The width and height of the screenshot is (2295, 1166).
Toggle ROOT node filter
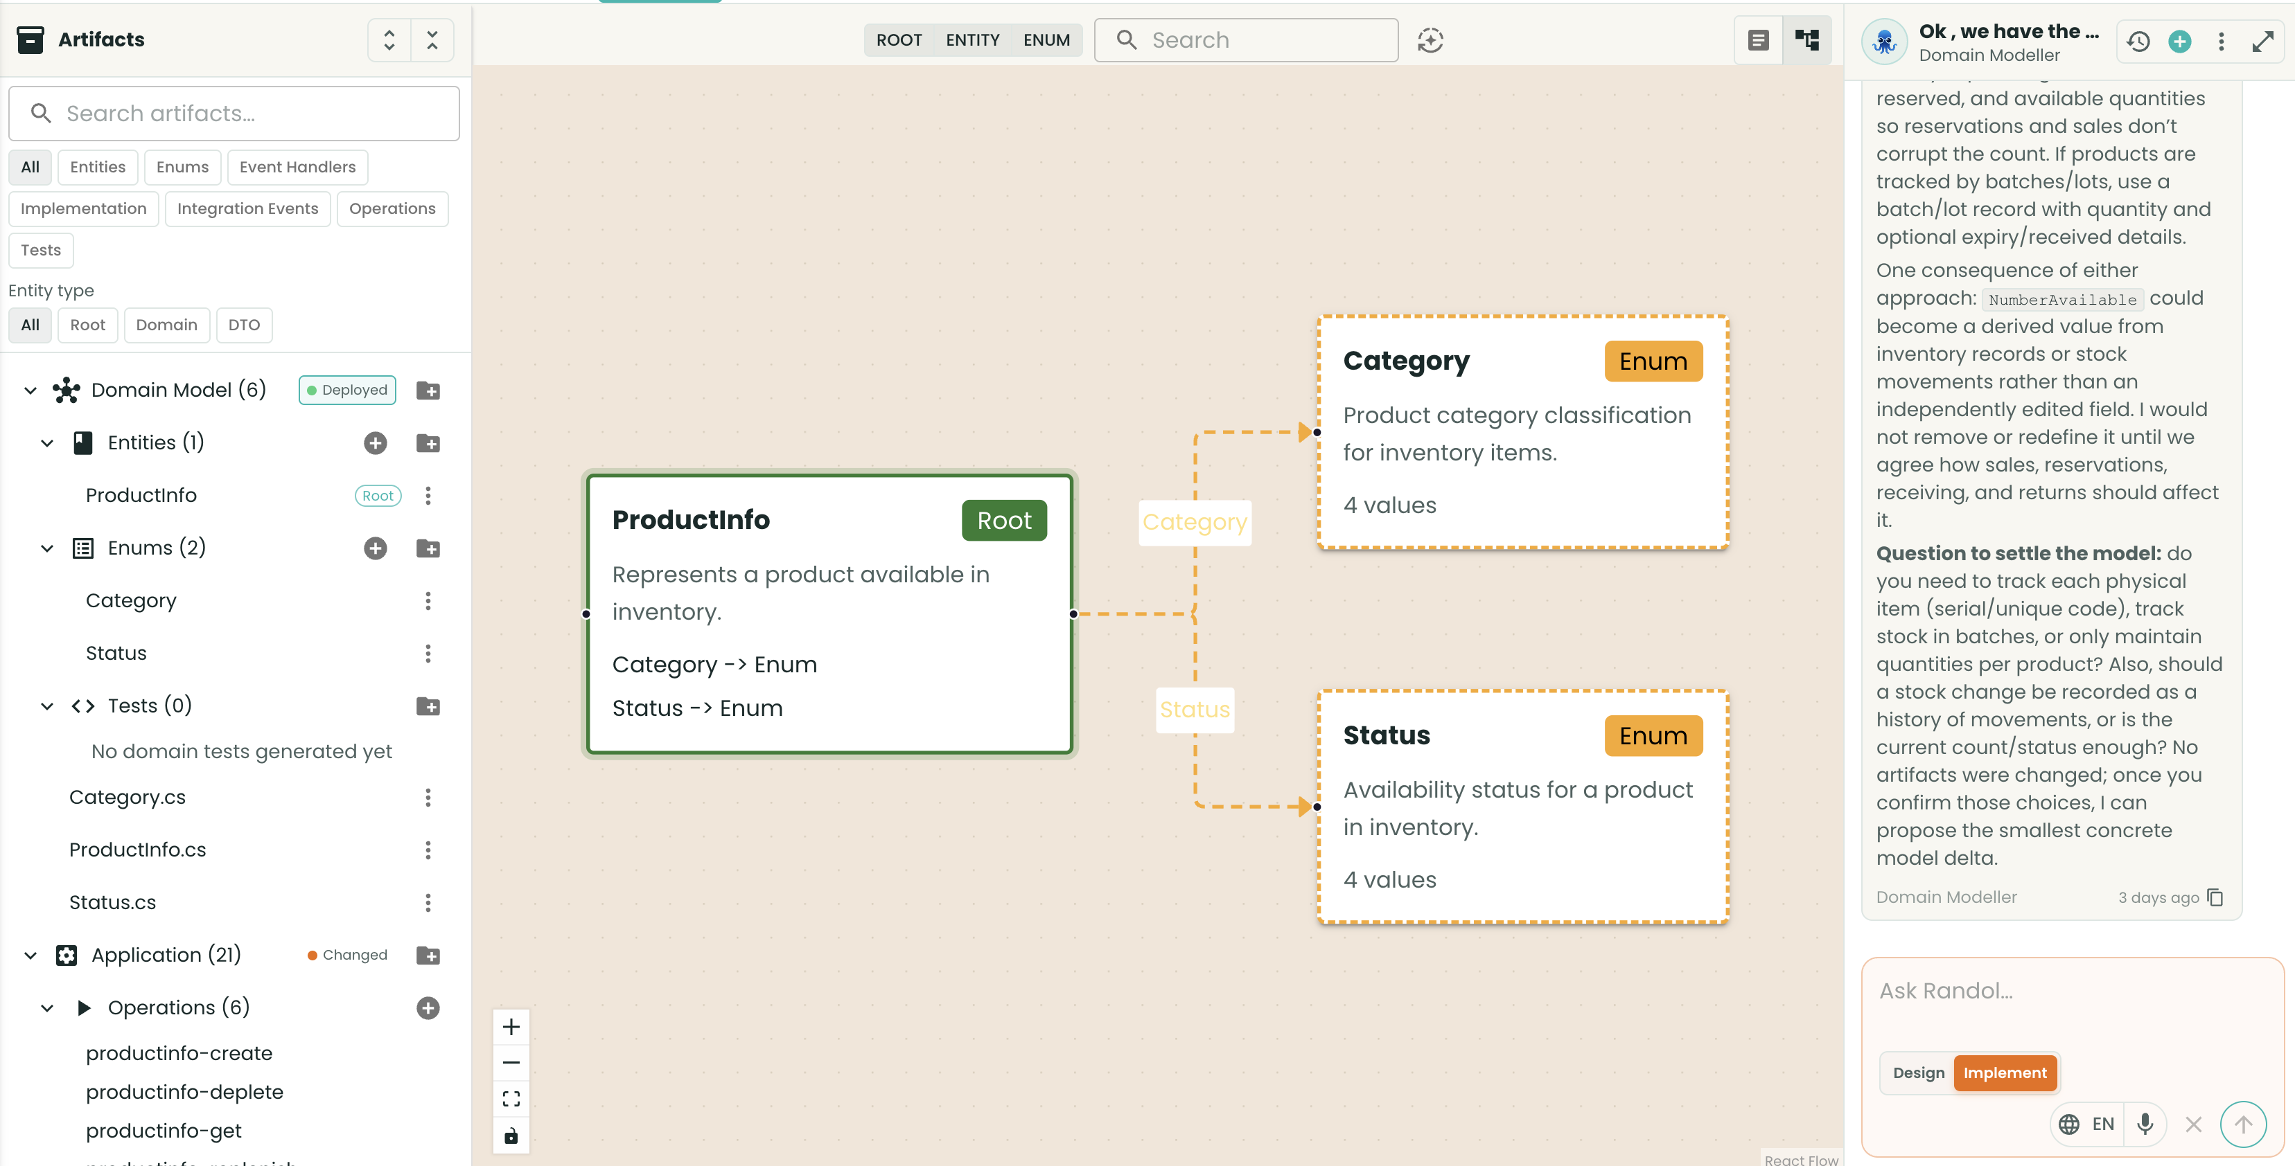[x=899, y=40]
